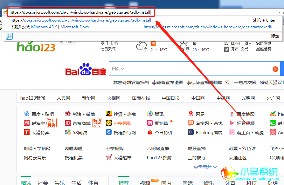Open the 七日天气 forecast link
The image size is (284, 185).
[108, 49]
